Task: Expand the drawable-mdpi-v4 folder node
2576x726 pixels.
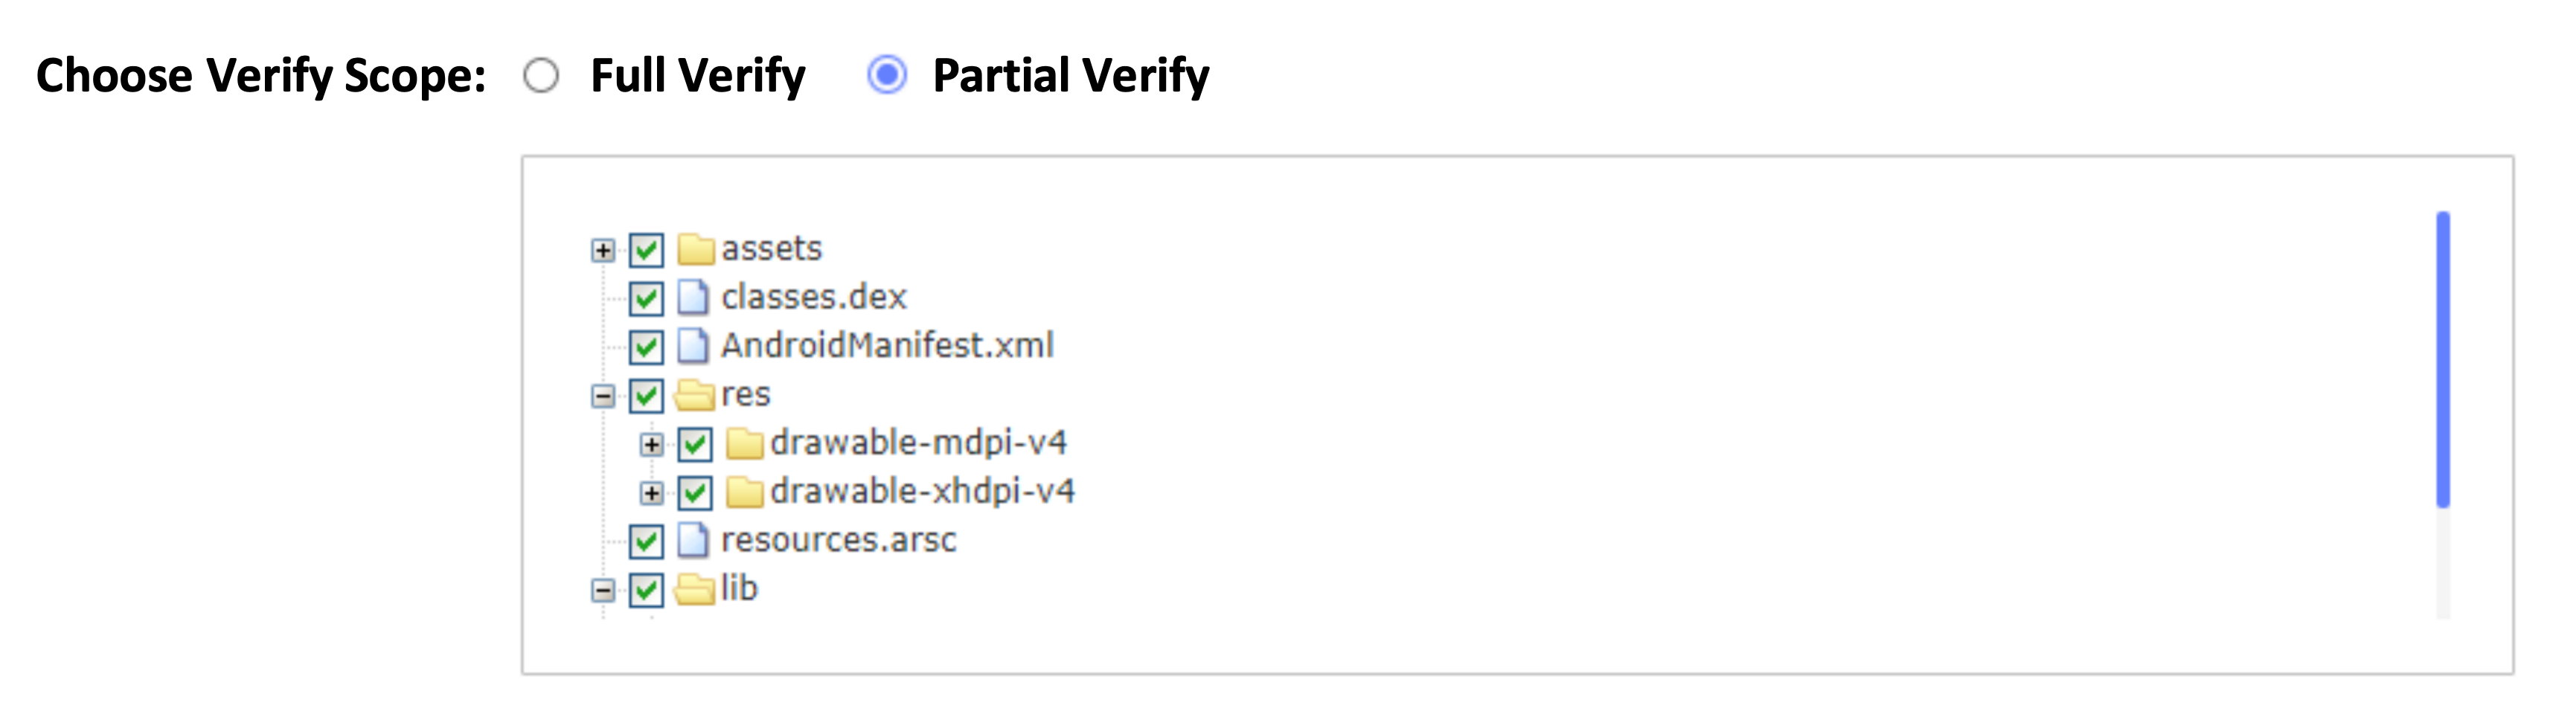Action: pyautogui.click(x=651, y=444)
